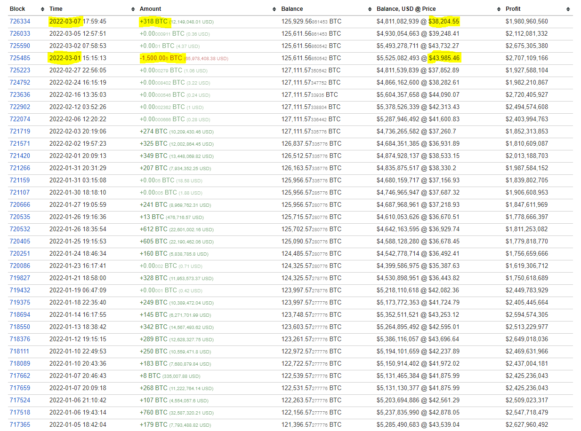Select highlighted price $38,204.55
The width and height of the screenshot is (581, 431).
click(x=444, y=22)
